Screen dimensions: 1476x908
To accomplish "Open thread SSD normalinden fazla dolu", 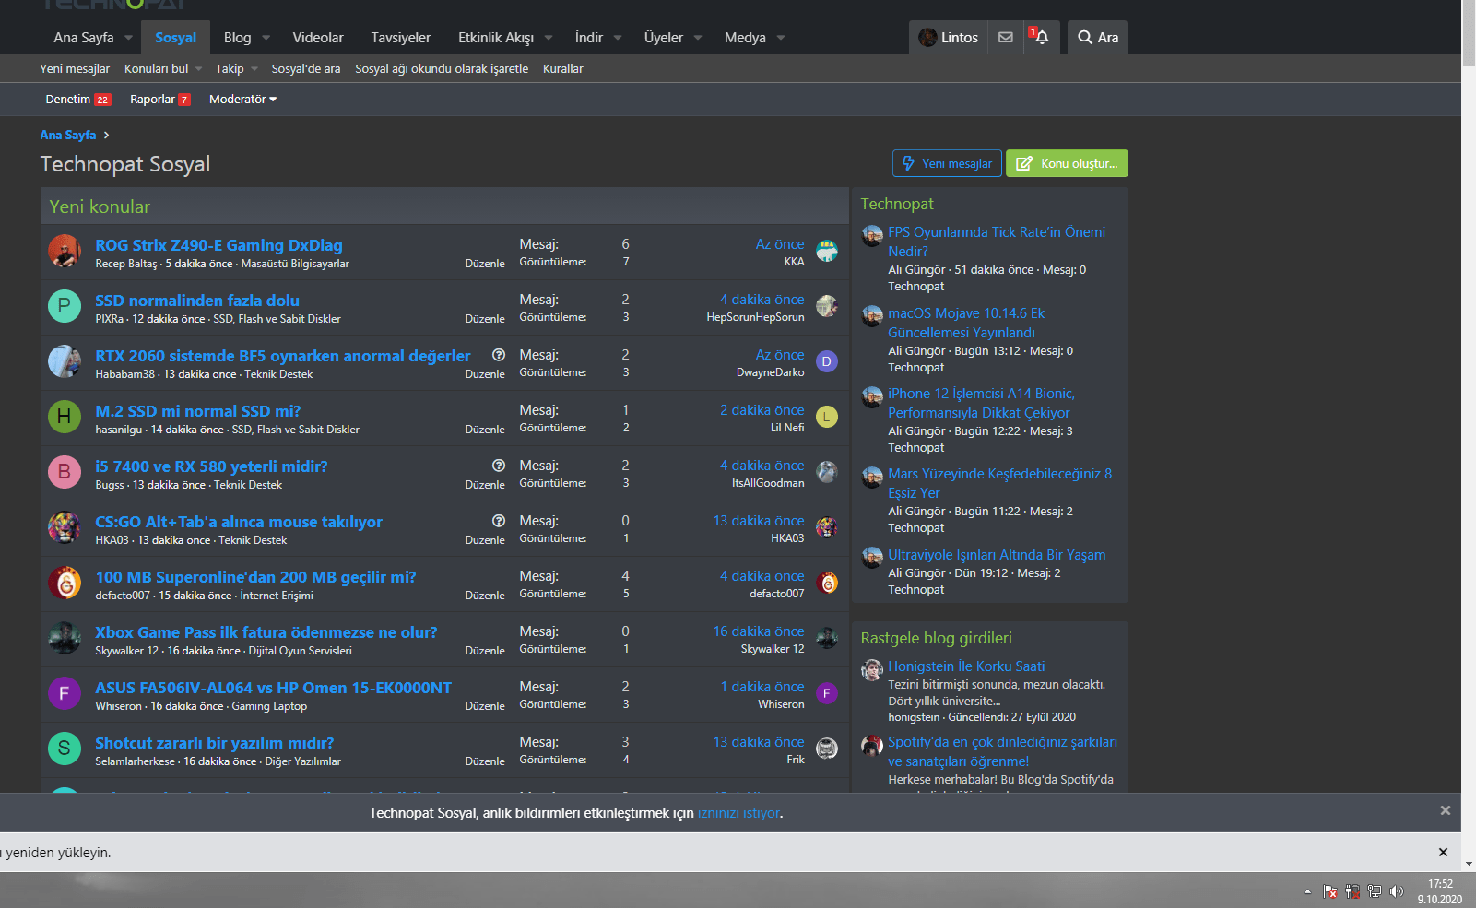I will point(197,301).
